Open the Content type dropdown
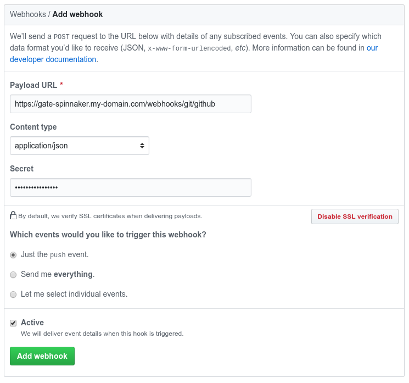The width and height of the screenshot is (409, 383). tap(80, 146)
